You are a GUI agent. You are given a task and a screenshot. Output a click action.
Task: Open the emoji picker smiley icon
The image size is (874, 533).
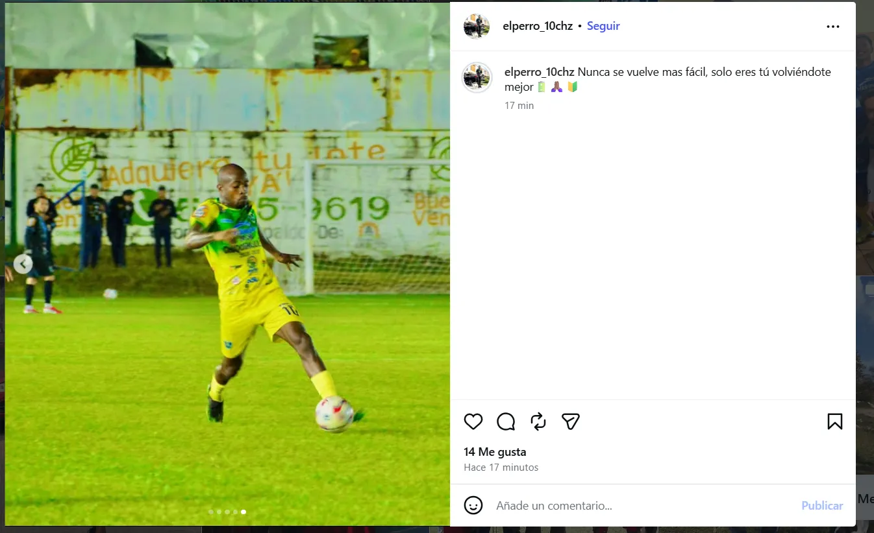[473, 505]
